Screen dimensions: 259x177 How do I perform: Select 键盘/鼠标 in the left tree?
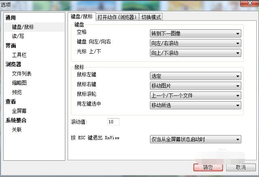pyautogui.click(x=34, y=27)
